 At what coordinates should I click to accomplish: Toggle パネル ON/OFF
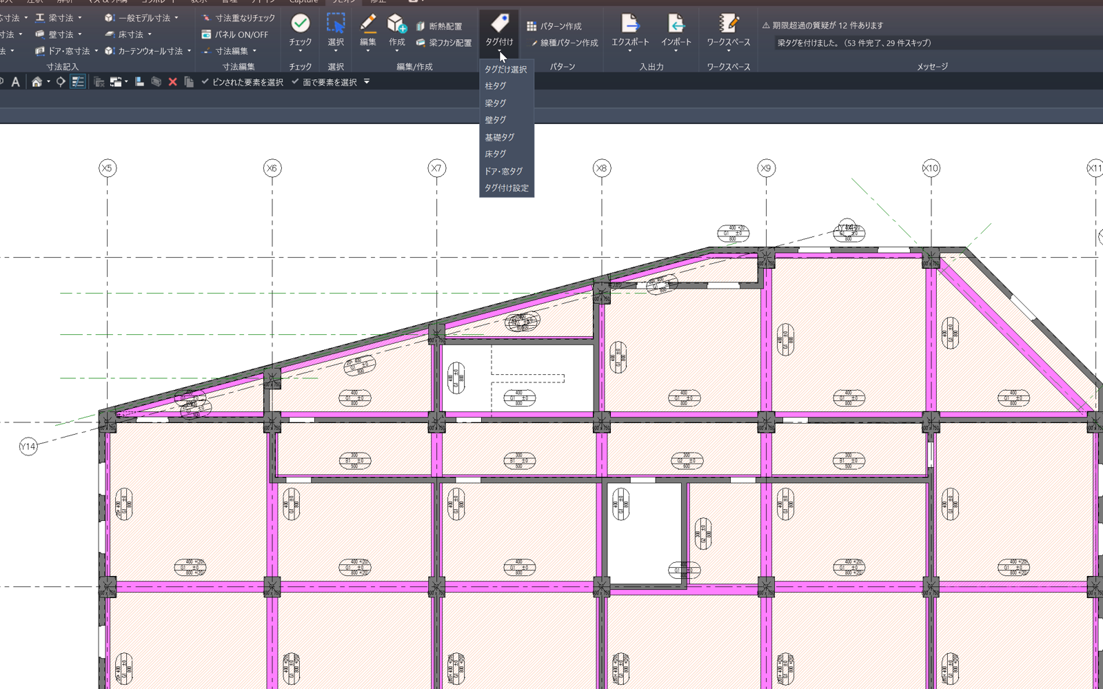tap(235, 34)
